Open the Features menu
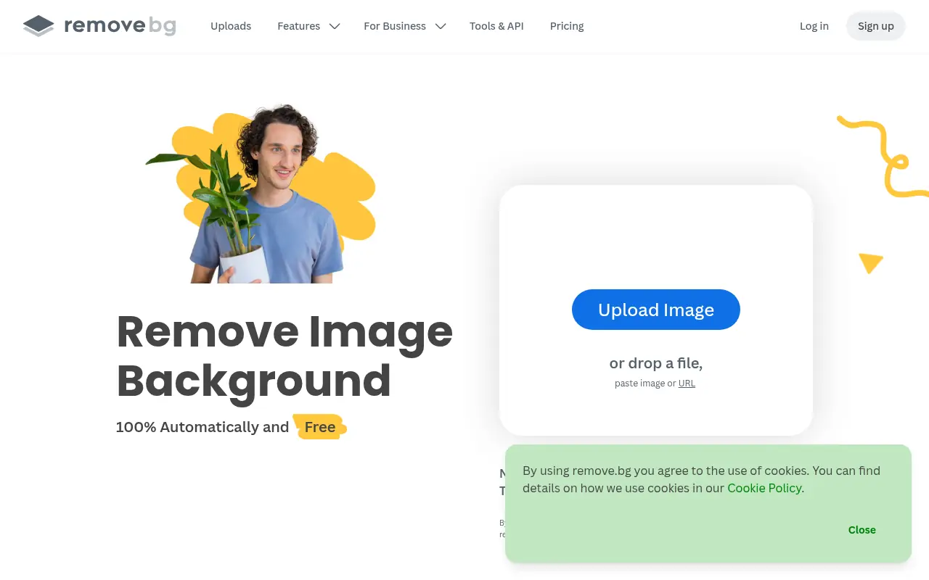The width and height of the screenshot is (929, 580). coord(298,26)
